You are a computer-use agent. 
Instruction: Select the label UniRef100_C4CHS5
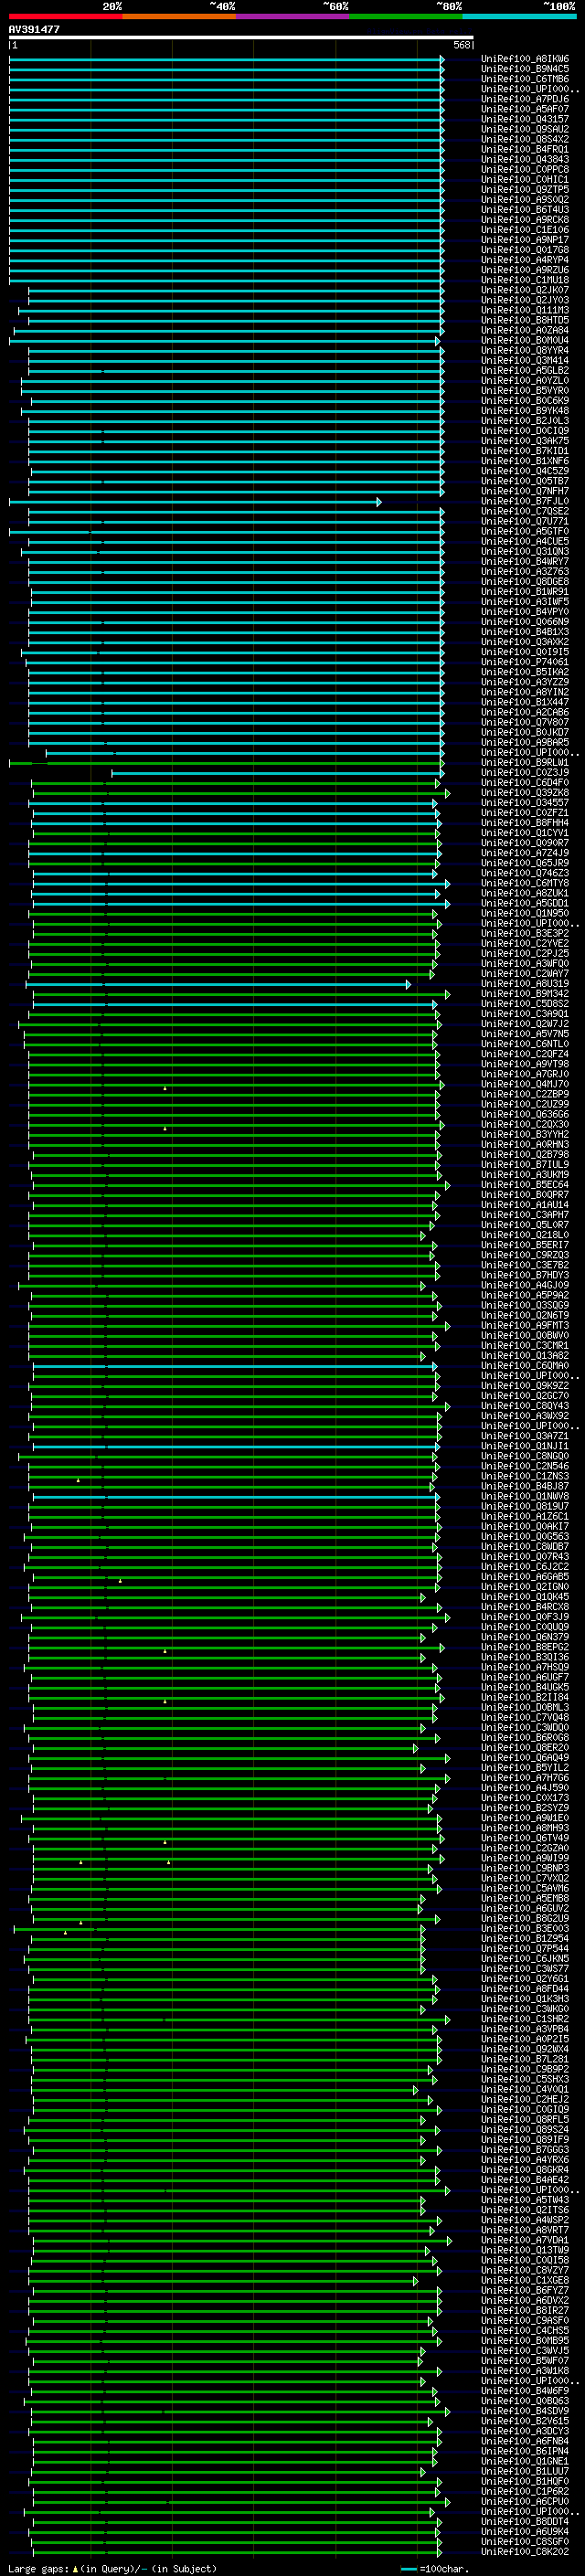pyautogui.click(x=525, y=2331)
